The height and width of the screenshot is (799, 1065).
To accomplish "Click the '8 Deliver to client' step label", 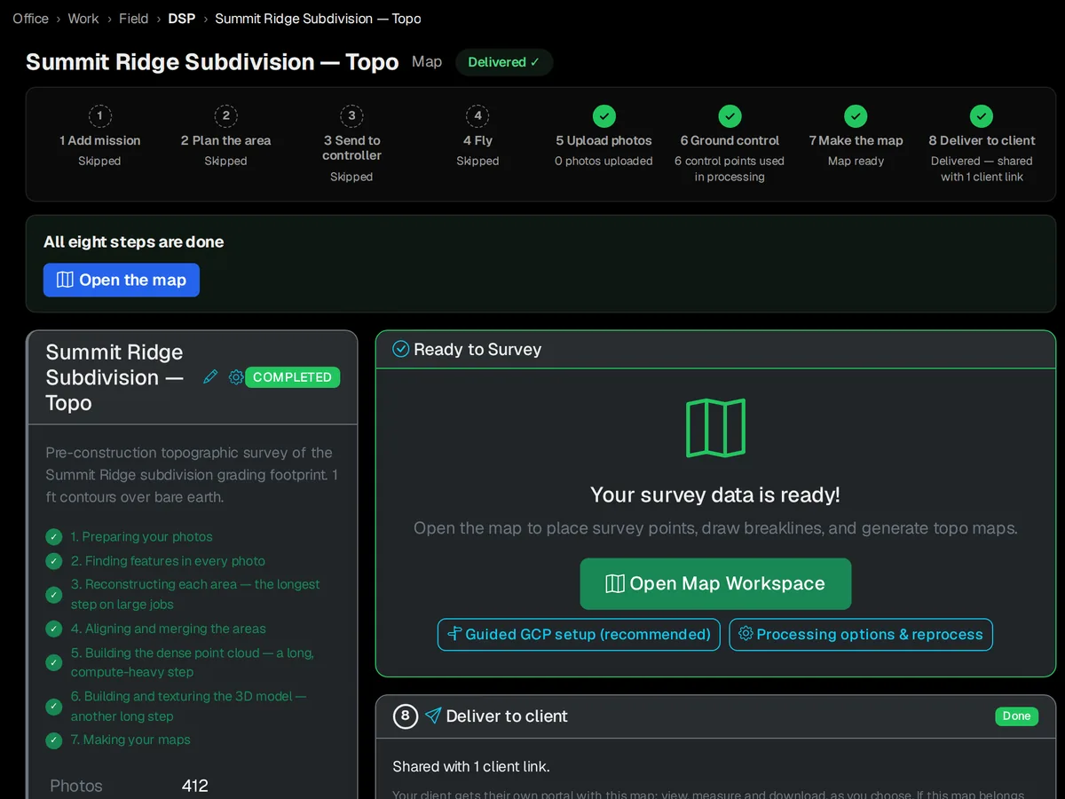I will [982, 140].
